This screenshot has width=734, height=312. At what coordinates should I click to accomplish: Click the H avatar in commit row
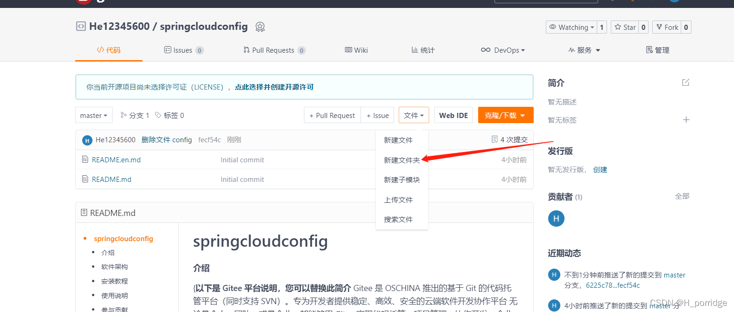(87, 140)
